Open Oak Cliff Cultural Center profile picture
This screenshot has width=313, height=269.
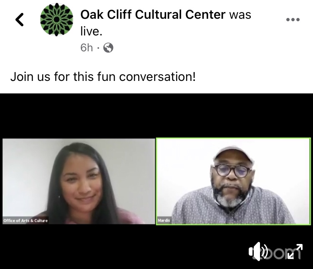57,20
